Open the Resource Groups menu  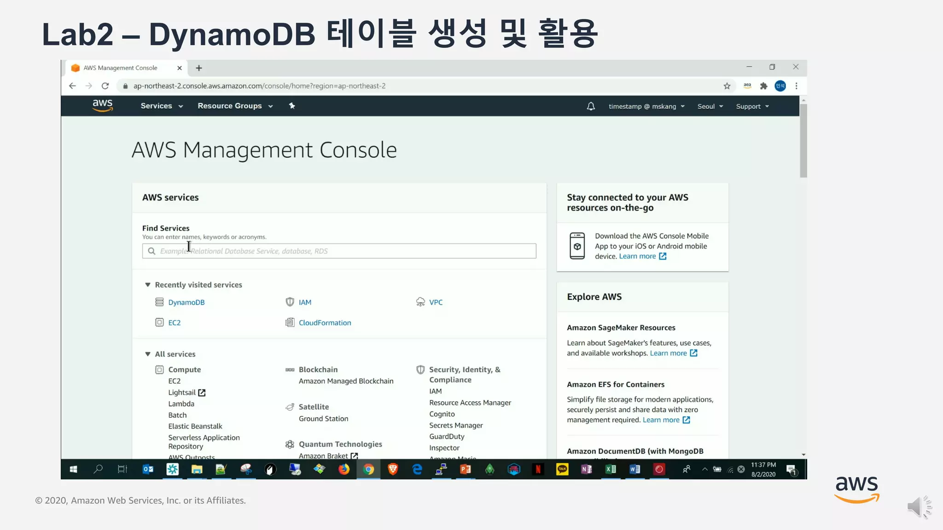[x=235, y=106]
